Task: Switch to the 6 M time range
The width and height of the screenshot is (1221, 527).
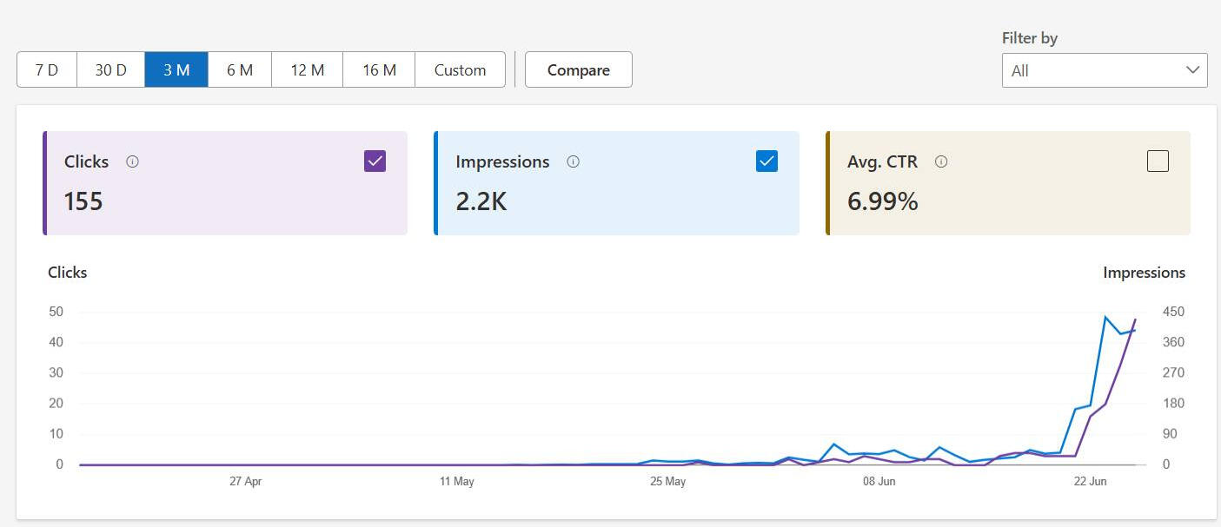Action: (x=240, y=70)
